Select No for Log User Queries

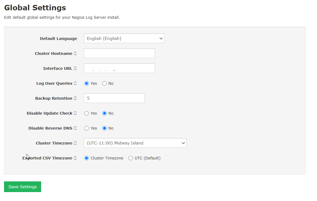[x=104, y=83]
